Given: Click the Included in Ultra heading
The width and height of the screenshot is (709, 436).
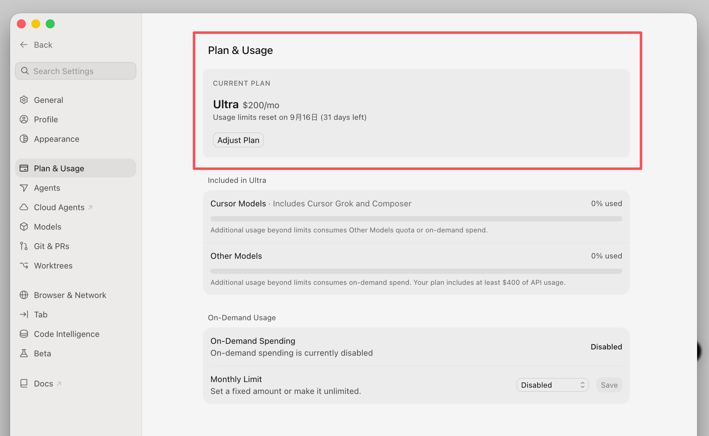Looking at the screenshot, I should 237,180.
